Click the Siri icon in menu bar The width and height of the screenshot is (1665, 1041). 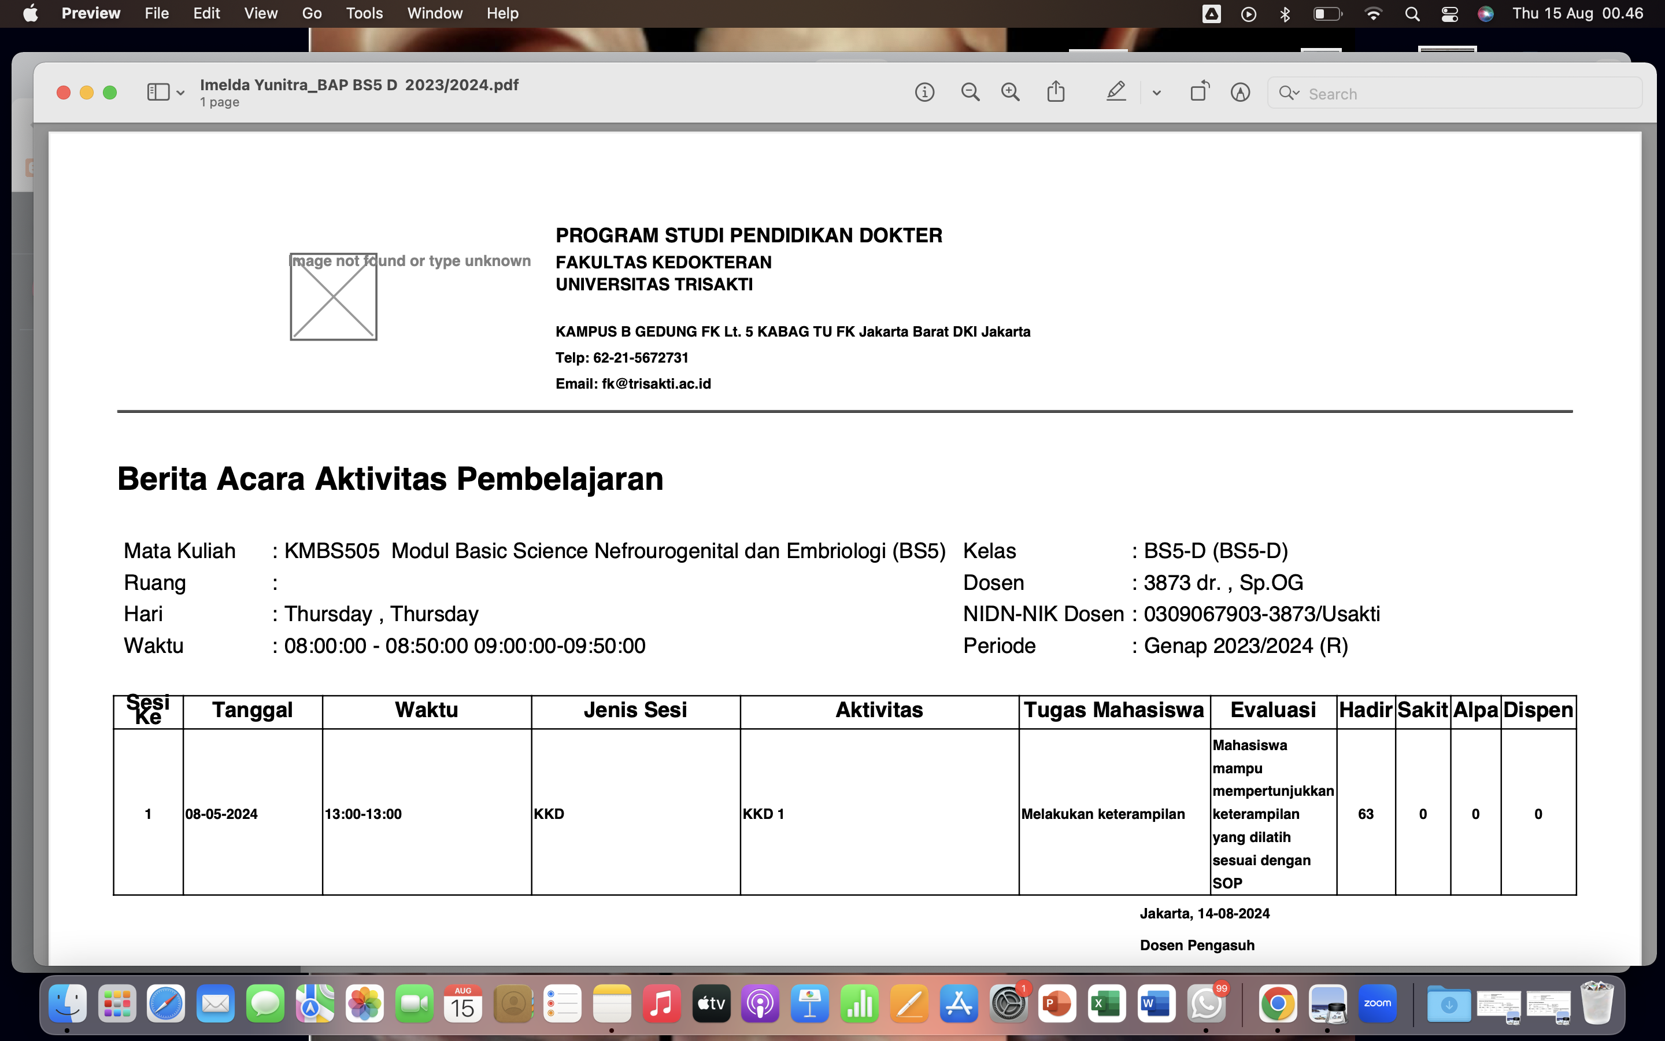click(x=1485, y=14)
